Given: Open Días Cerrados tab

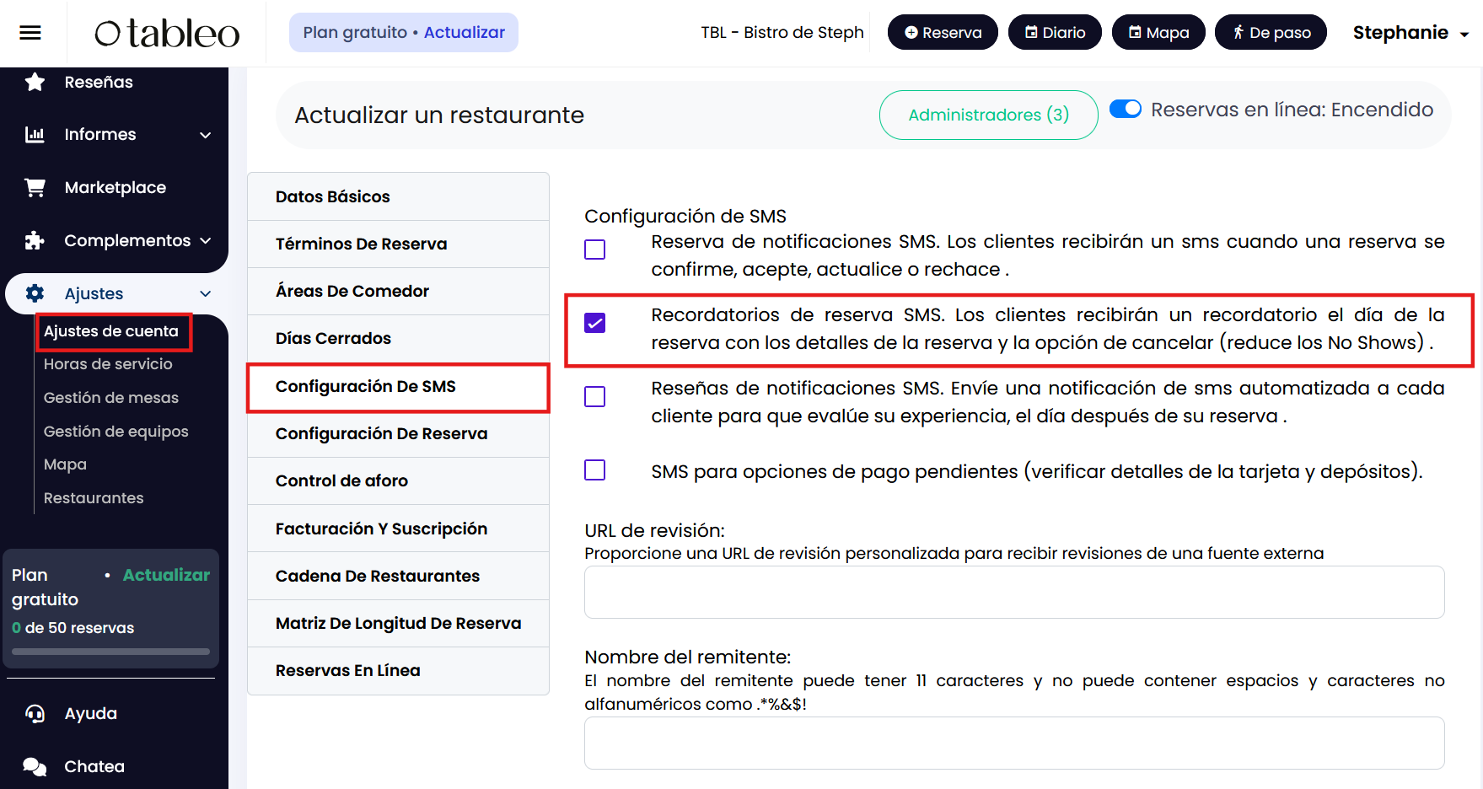Looking at the screenshot, I should pyautogui.click(x=398, y=338).
